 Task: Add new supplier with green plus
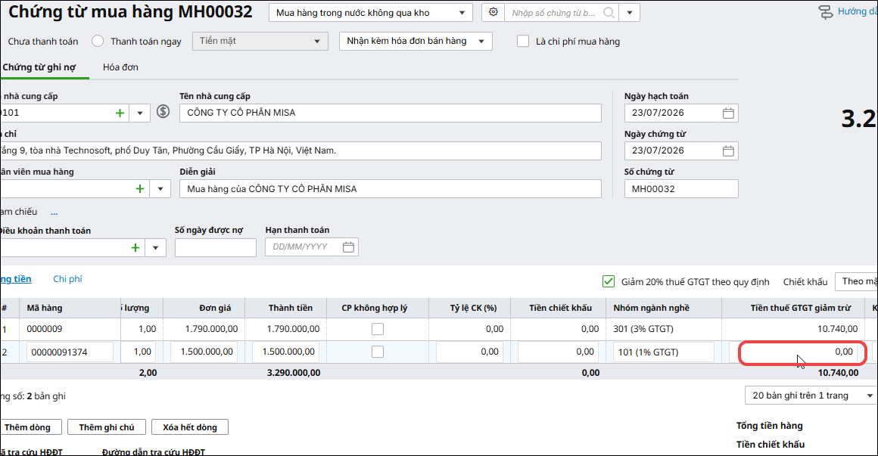coord(120,113)
